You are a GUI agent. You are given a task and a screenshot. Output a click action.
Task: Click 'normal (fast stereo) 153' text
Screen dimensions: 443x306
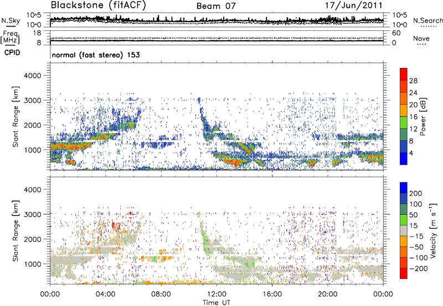96,55
